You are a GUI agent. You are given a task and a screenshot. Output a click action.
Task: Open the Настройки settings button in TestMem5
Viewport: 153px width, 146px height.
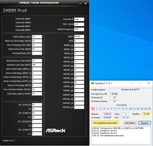pos(130,123)
